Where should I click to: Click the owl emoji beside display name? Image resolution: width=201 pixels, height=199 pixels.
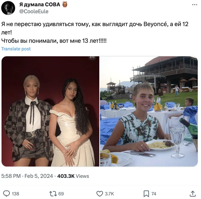(65, 5)
